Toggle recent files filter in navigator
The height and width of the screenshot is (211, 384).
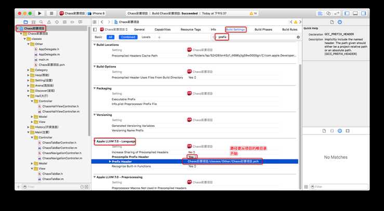[82, 187]
